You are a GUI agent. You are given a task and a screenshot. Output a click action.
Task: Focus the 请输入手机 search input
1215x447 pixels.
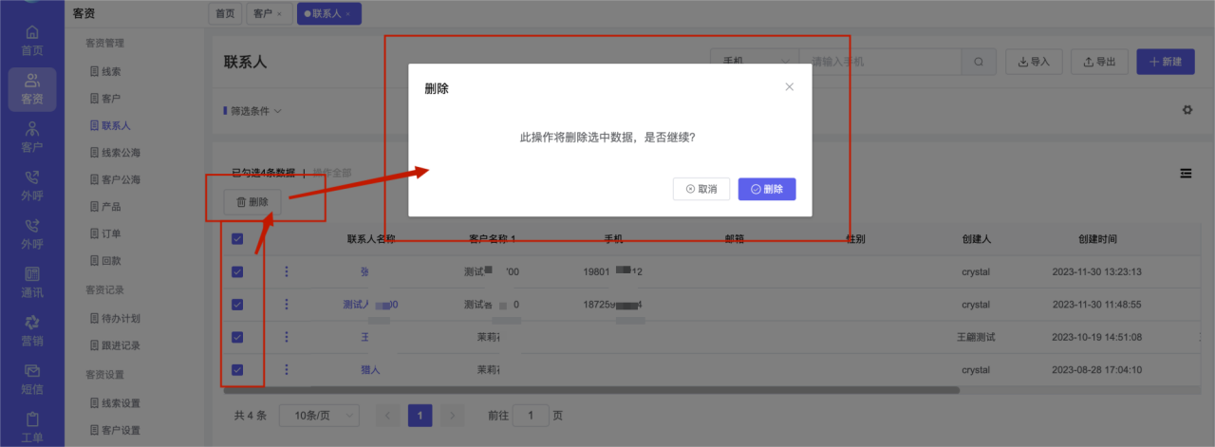pyautogui.click(x=880, y=62)
